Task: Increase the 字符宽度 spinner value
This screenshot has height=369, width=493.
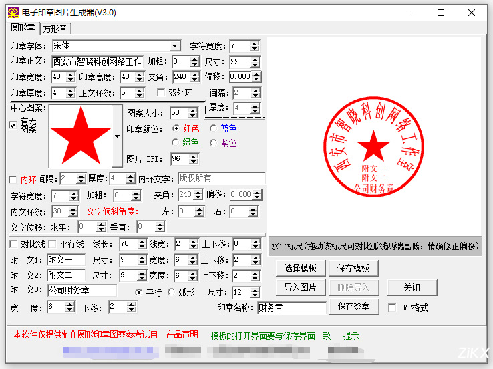Action: click(255, 43)
